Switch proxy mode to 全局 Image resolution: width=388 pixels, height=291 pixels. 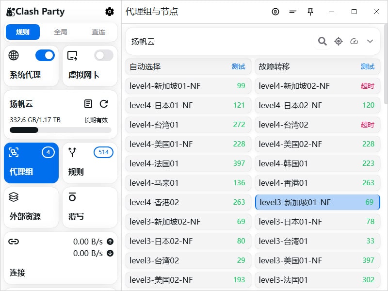tap(61, 32)
